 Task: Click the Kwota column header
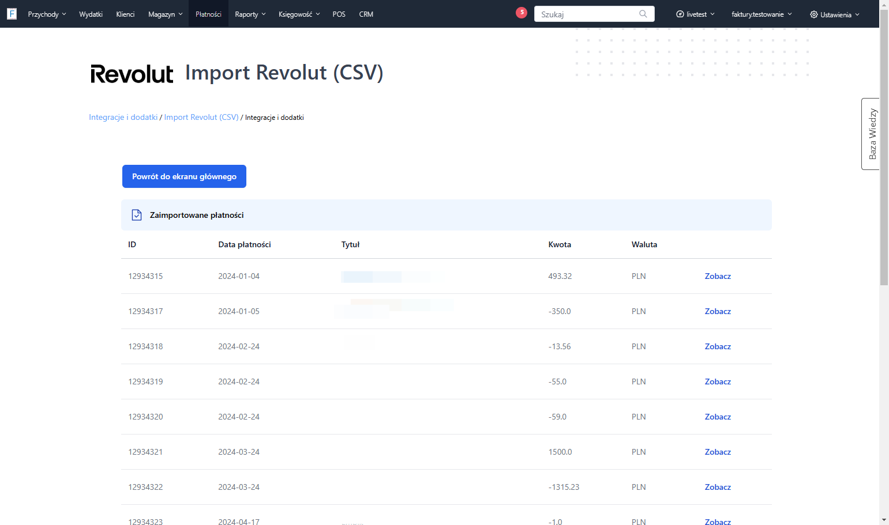560,244
